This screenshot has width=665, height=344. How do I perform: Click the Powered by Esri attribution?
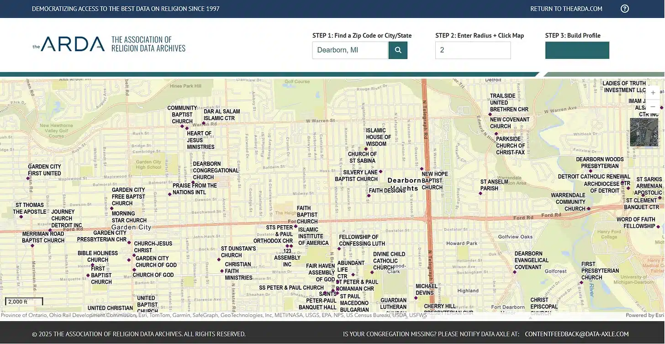coord(644,315)
